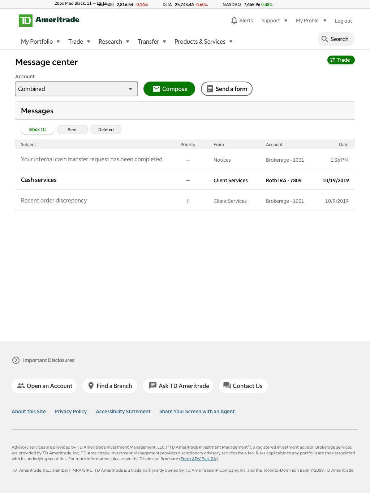Open the internal cash transfer completed message

(185, 159)
